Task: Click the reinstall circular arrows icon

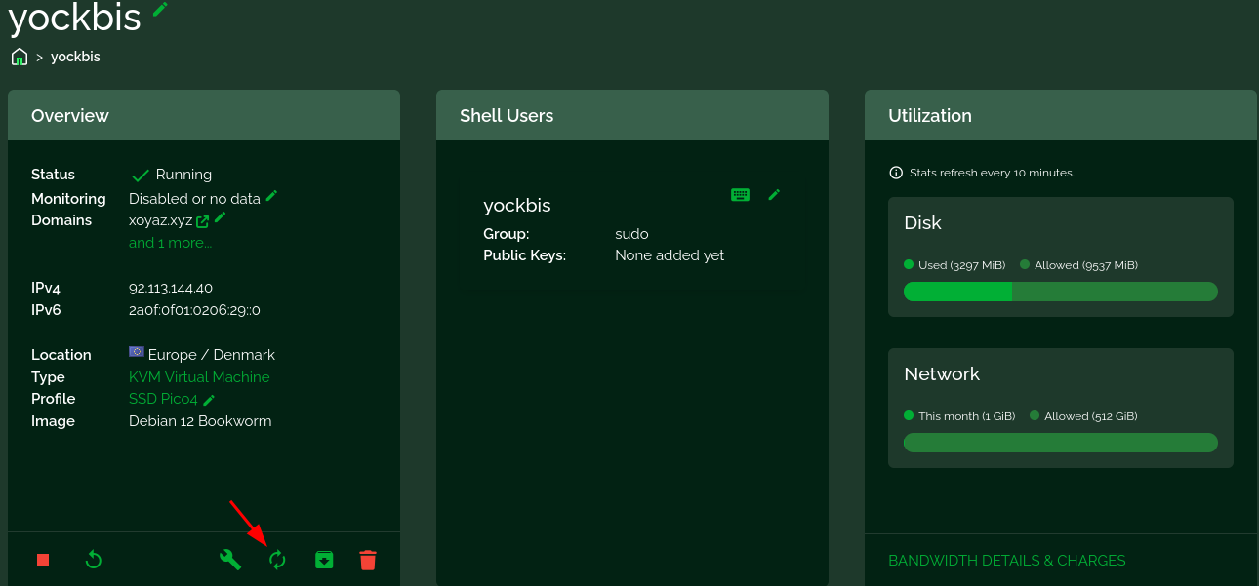Action: 278,560
